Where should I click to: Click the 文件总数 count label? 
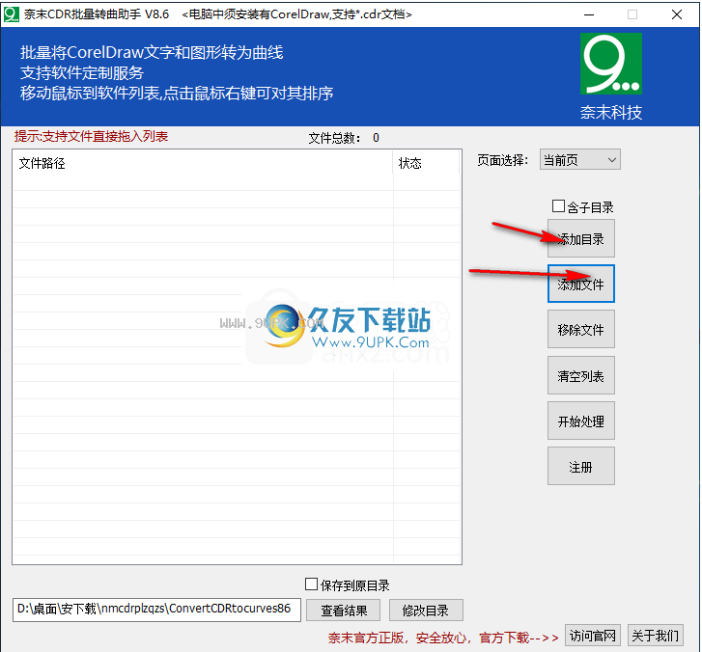344,138
